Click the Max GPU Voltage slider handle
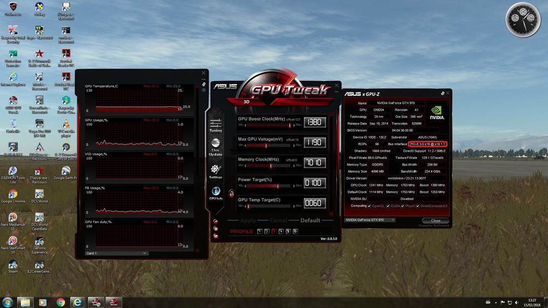This screenshot has width=548, height=308. [x=266, y=145]
